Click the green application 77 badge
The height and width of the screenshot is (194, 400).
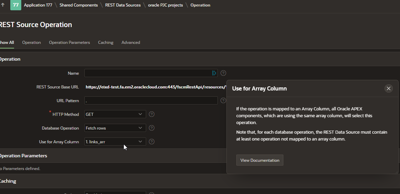pos(16,5)
